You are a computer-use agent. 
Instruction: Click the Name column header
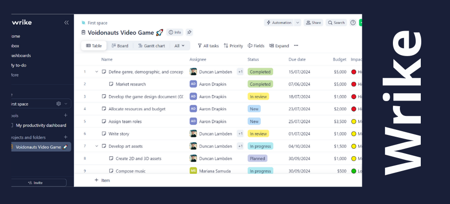click(x=107, y=59)
